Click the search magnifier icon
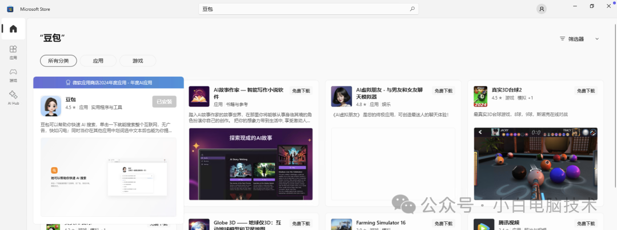617x230 pixels. point(412,9)
